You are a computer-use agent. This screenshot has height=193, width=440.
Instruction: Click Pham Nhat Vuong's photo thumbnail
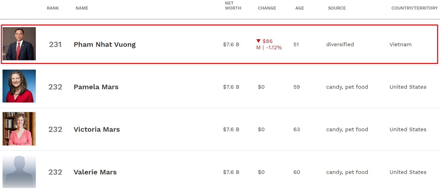point(19,44)
